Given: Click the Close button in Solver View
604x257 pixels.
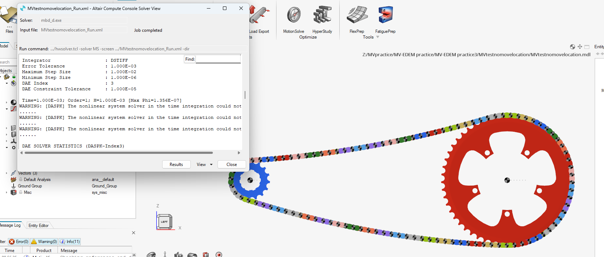Looking at the screenshot, I should (231, 165).
